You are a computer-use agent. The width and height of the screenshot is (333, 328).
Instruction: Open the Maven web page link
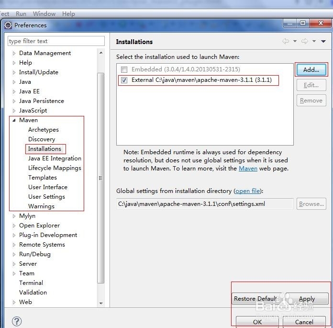point(248,169)
